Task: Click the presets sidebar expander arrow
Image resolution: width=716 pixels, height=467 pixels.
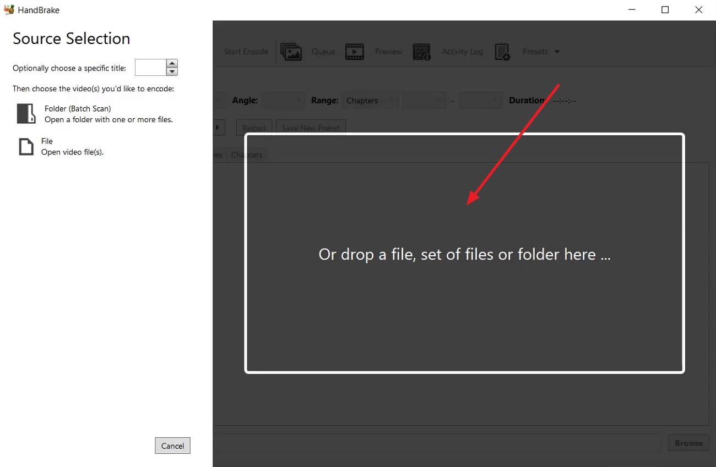Action: pos(218,127)
